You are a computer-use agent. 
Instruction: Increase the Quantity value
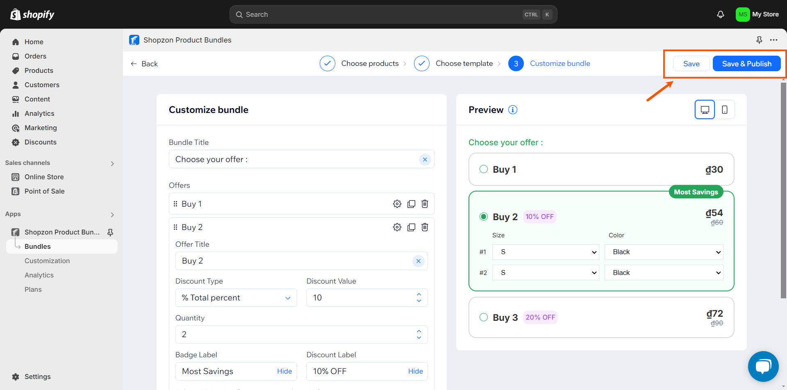(x=419, y=331)
